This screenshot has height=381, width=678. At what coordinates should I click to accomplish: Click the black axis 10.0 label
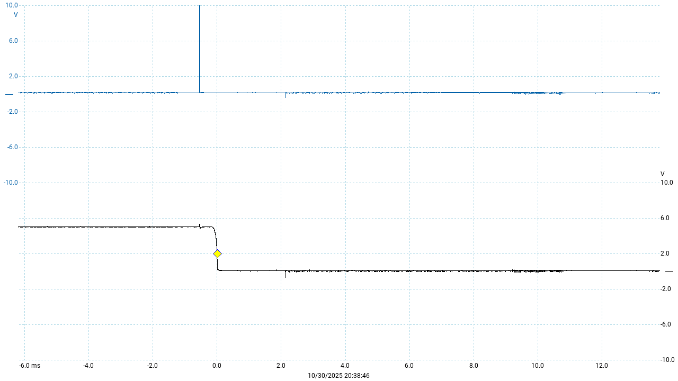click(666, 183)
